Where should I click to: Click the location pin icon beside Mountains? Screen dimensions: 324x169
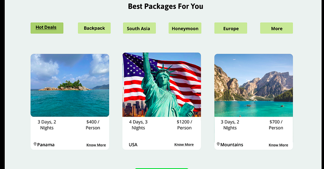218,144
